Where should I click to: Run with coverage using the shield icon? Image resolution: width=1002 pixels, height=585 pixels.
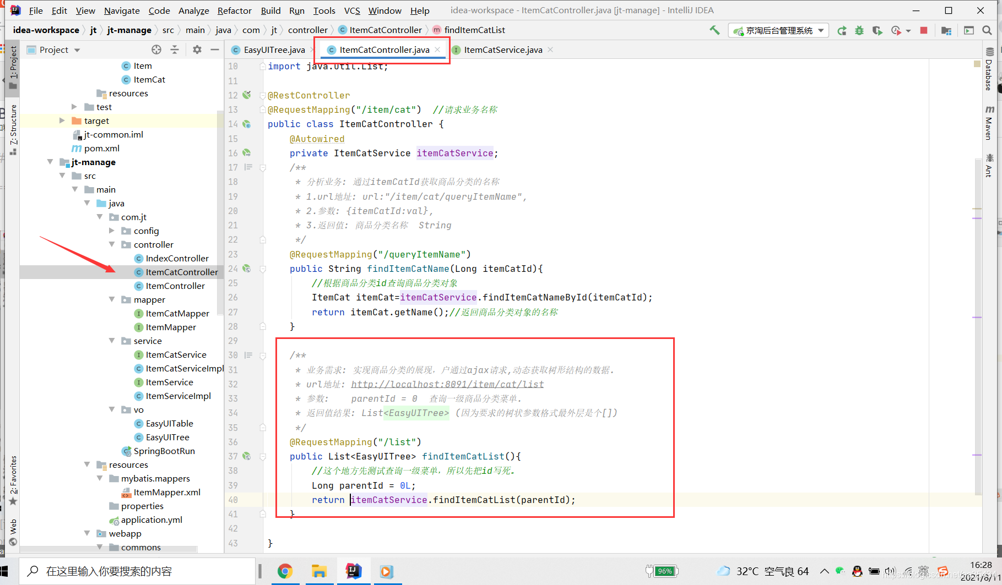point(877,30)
